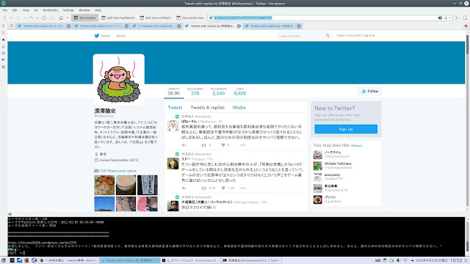Open the Edit menu
Screen dimensions: 470x264
15,10
